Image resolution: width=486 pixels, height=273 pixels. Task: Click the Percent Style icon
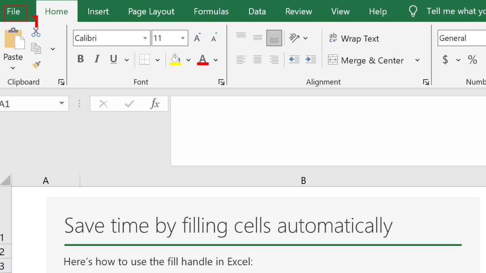click(x=472, y=59)
